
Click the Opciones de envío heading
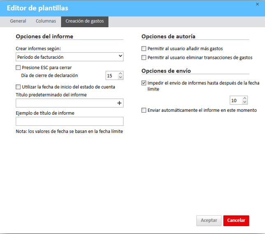point(166,71)
